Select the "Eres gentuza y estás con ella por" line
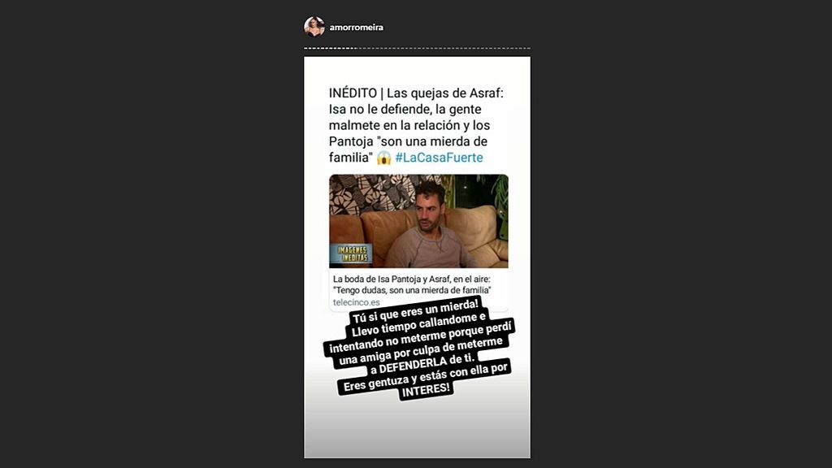Screen dimensions: 832x468 426,377
